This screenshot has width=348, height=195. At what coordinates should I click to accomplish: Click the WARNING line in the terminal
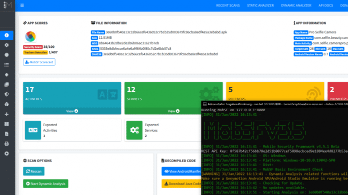(274, 174)
